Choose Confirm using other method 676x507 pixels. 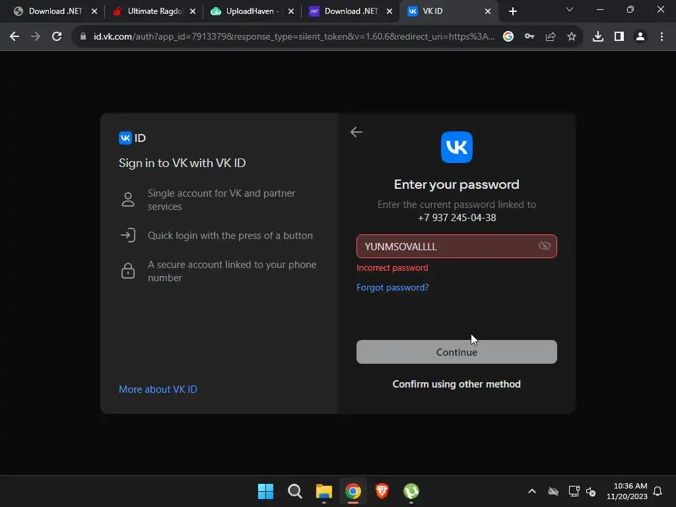pos(457,384)
